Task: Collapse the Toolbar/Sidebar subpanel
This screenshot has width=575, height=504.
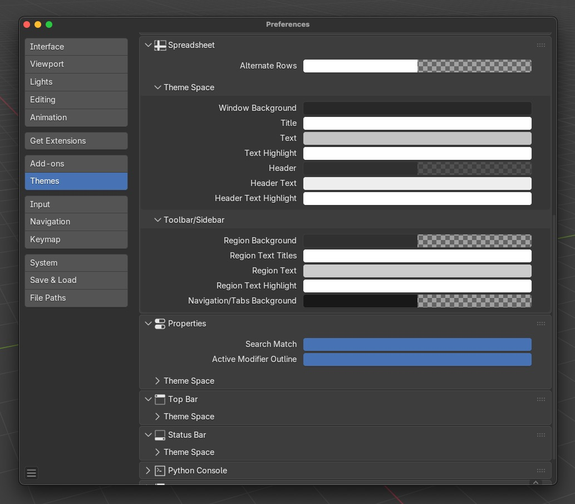Action: pyautogui.click(x=158, y=220)
